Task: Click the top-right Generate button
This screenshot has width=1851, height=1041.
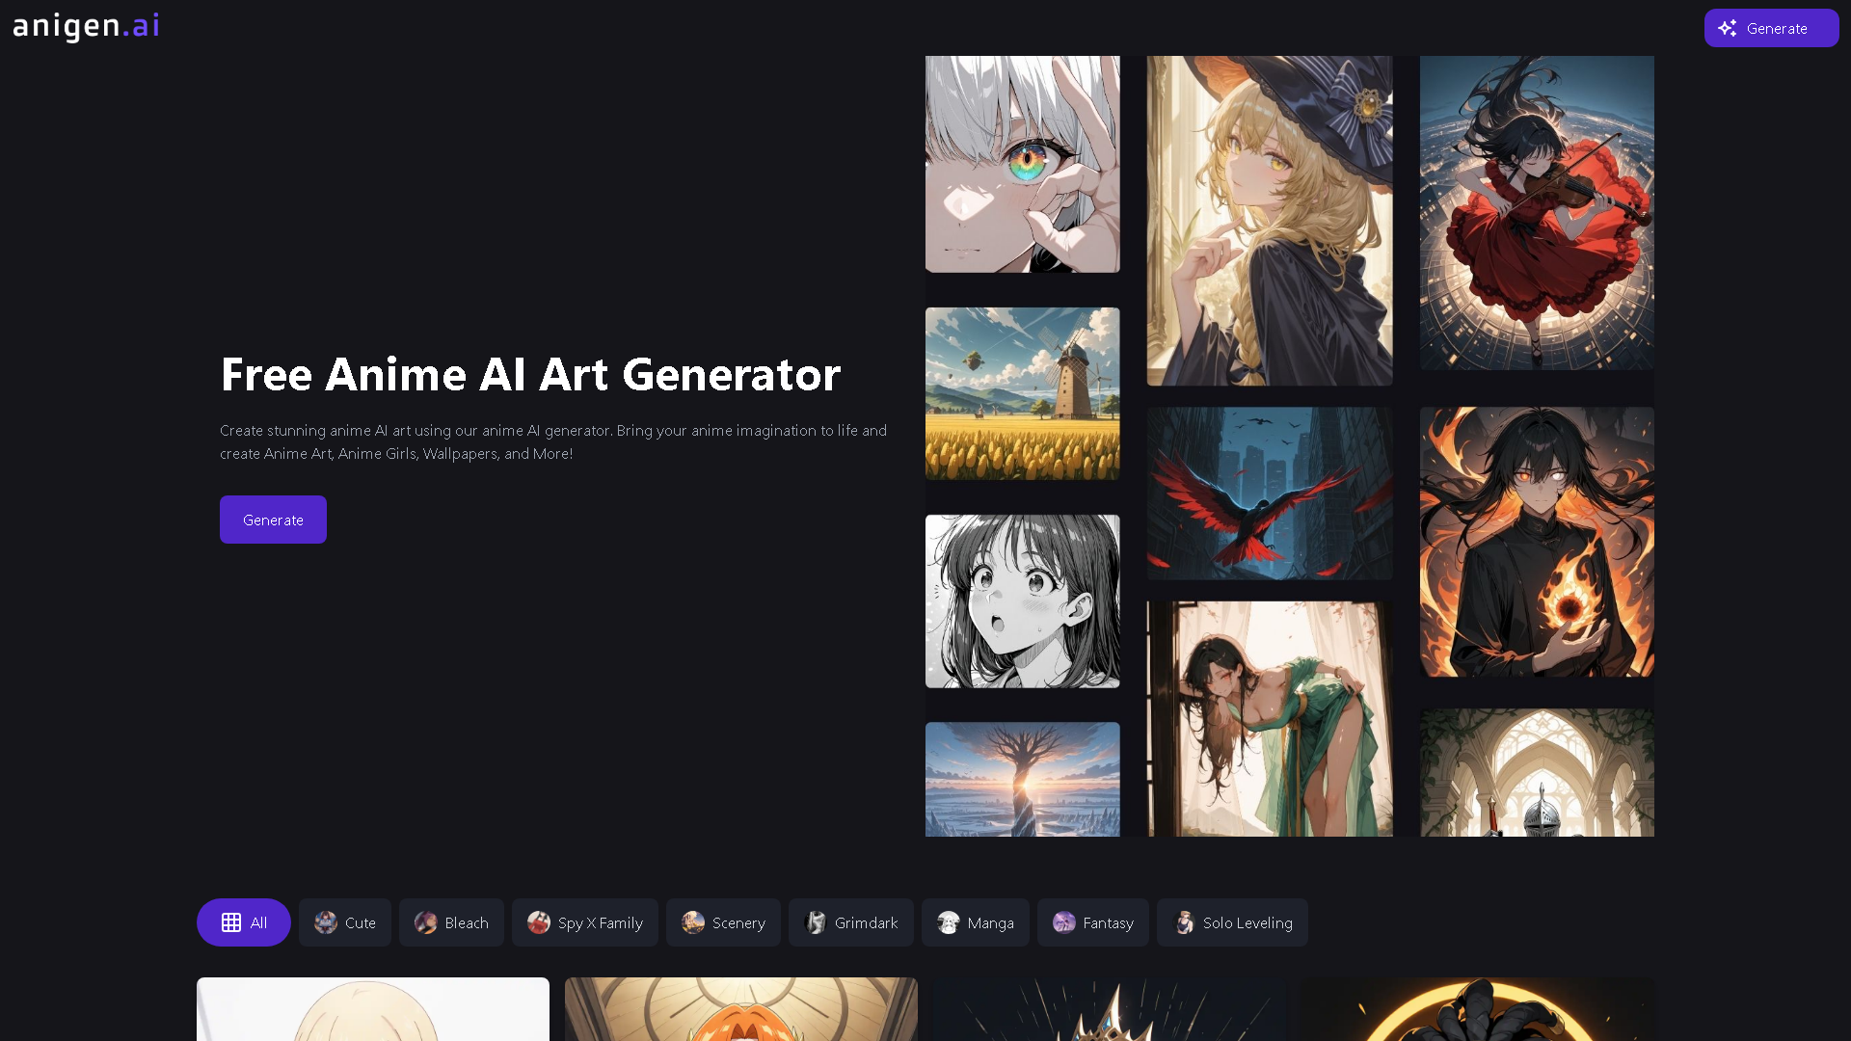Action: tap(1771, 28)
